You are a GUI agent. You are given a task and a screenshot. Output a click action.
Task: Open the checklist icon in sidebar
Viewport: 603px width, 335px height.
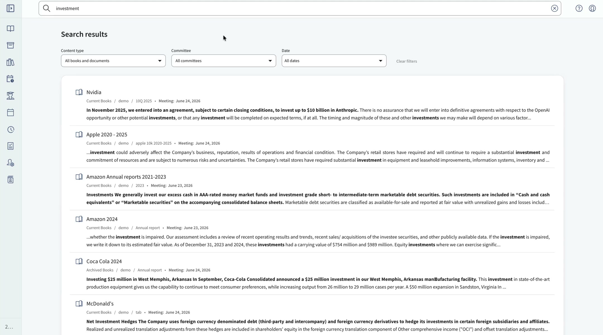click(x=11, y=146)
